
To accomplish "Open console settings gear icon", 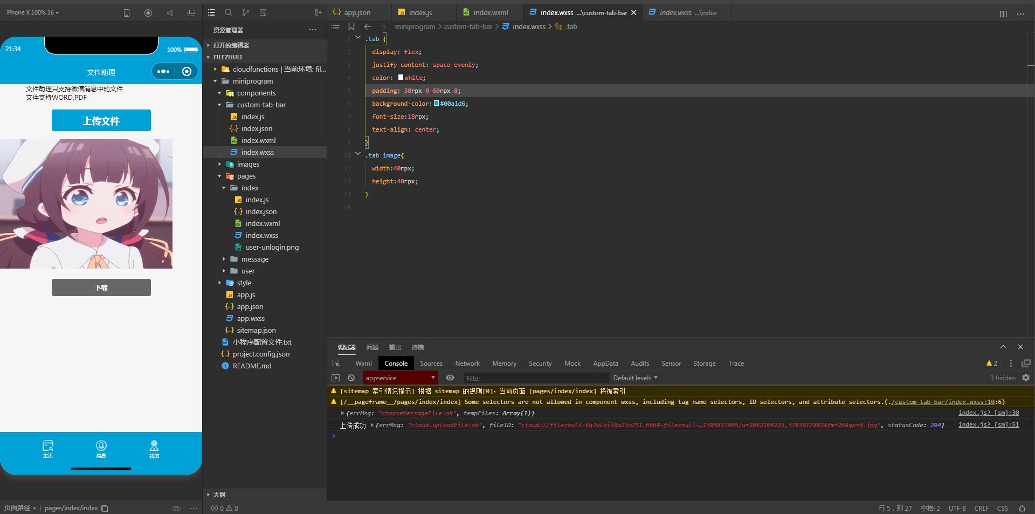I will (1026, 378).
